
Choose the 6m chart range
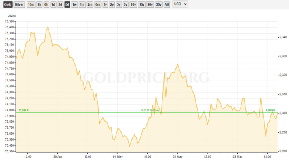tap(98, 4)
